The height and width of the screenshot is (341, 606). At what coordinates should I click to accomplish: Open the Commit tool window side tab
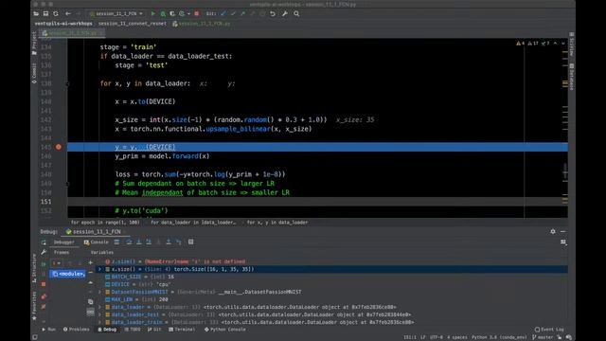(34, 74)
